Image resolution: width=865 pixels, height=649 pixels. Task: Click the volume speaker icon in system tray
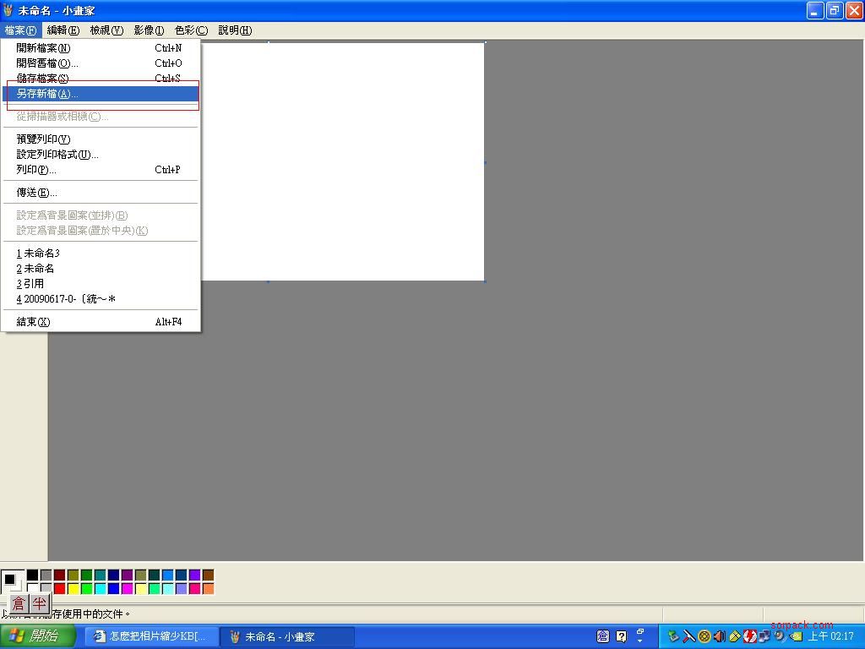pos(719,636)
